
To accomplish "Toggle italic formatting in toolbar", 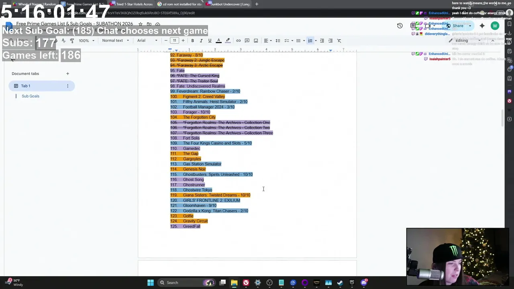I will coord(201,41).
